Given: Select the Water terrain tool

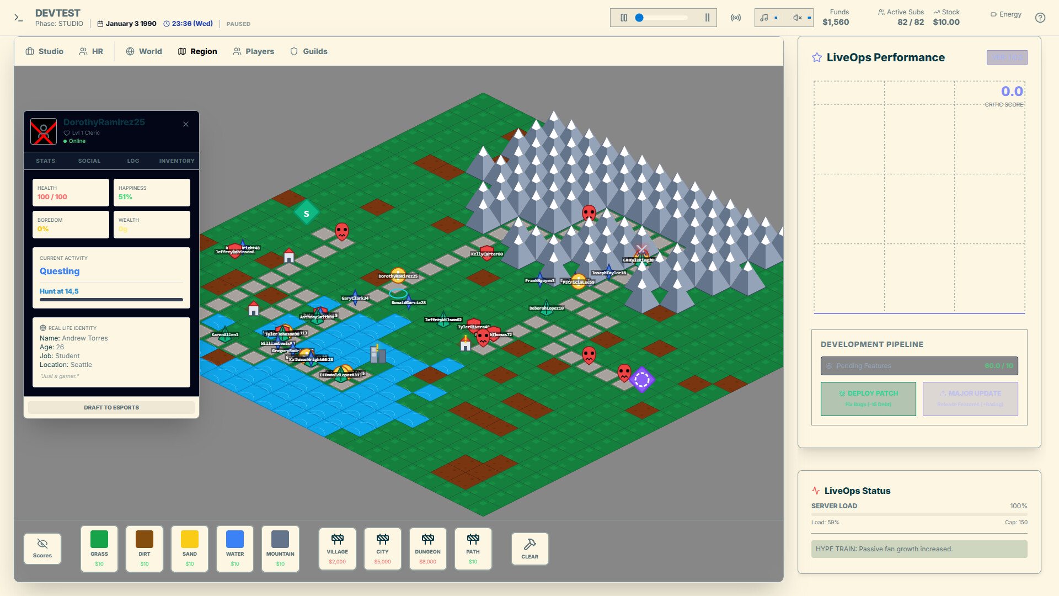Looking at the screenshot, I should coord(234,549).
